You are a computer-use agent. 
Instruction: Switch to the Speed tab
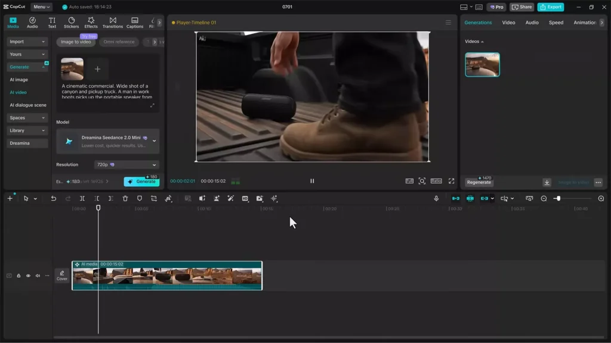(556, 23)
